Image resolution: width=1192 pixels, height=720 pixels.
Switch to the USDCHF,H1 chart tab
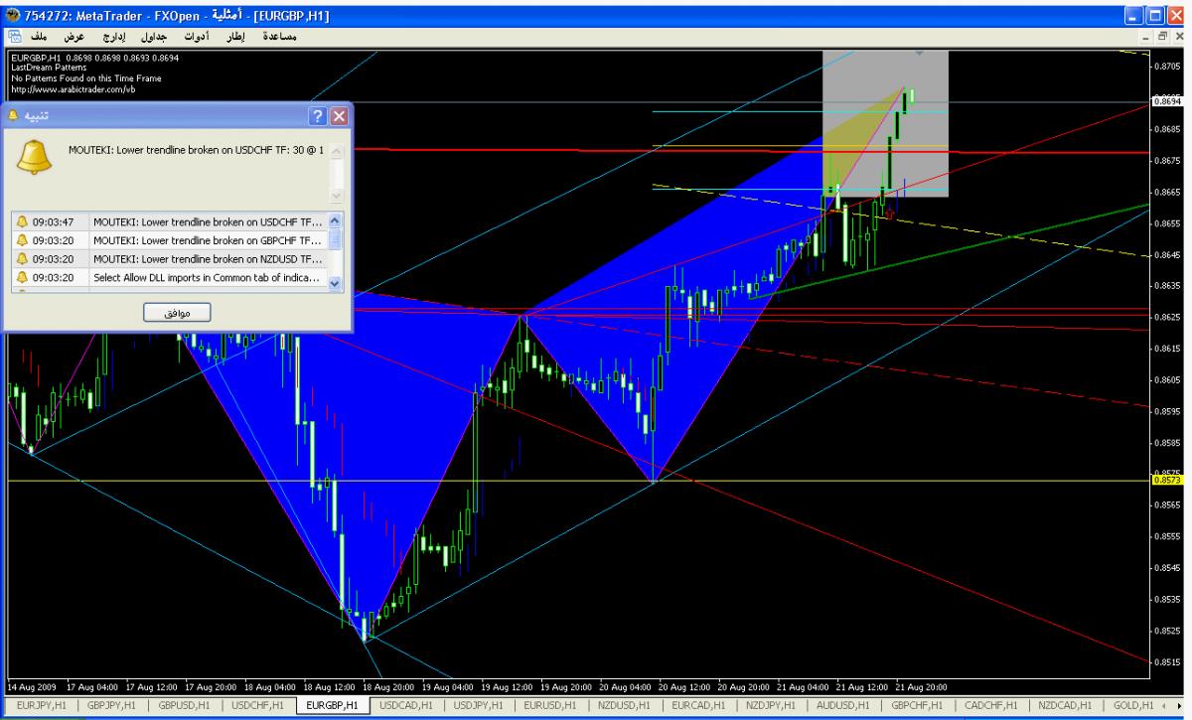pyautogui.click(x=258, y=705)
